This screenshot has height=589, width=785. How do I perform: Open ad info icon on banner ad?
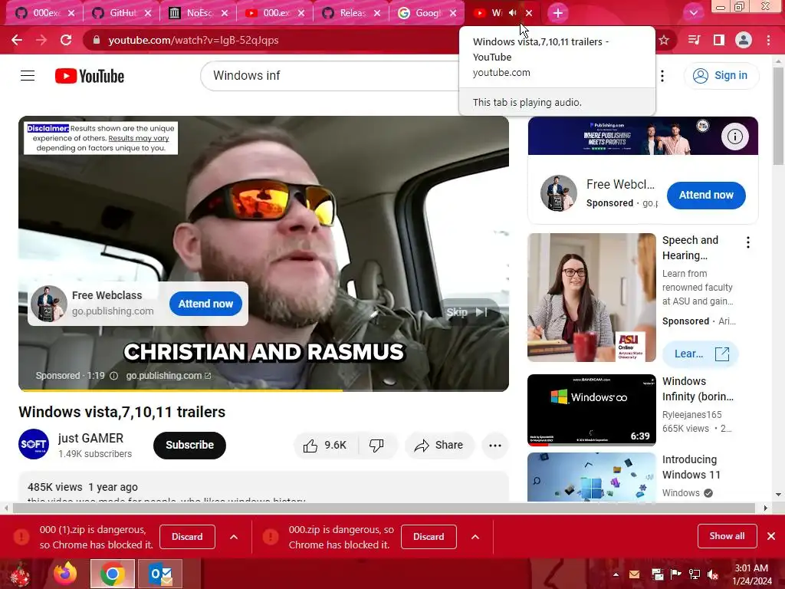pos(734,137)
